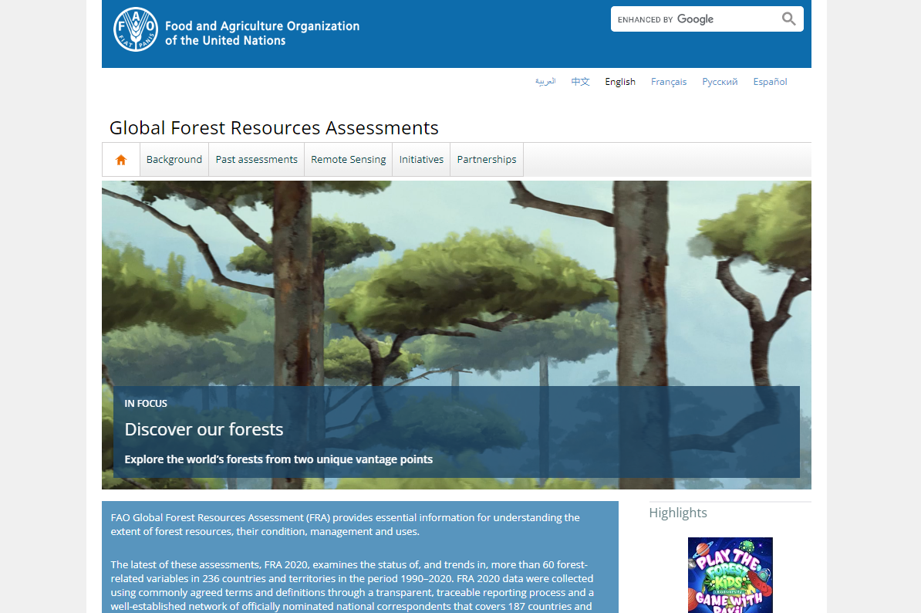Screen dimensions: 921x613
Task: Open the Chinese 中文 version of the page
Action: click(580, 81)
